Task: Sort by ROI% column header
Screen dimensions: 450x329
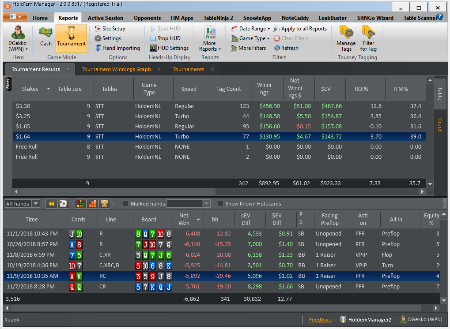Action: pyautogui.click(x=361, y=89)
